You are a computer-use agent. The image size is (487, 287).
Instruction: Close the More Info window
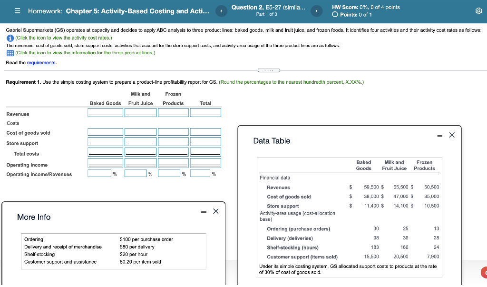click(215, 211)
